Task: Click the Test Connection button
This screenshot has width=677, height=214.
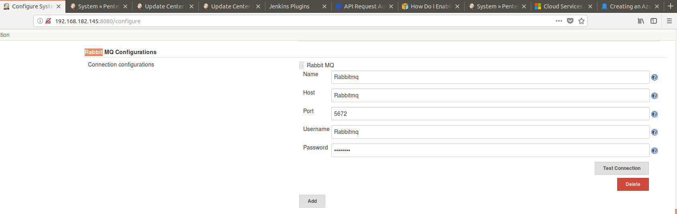Action: click(x=621, y=168)
